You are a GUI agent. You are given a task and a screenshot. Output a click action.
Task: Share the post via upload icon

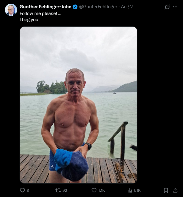click(x=175, y=190)
